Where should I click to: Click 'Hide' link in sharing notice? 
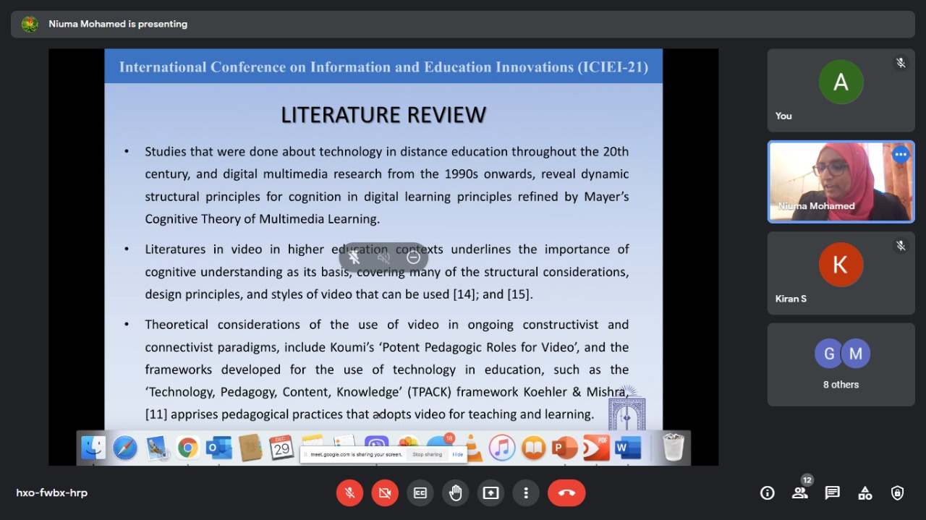[457, 455]
